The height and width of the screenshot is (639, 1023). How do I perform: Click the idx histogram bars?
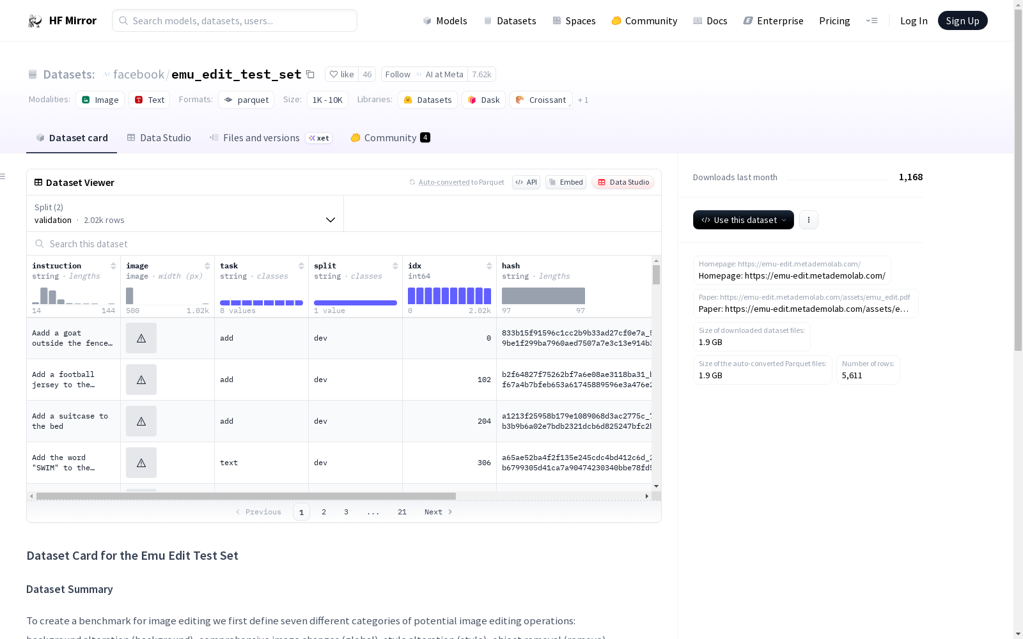click(449, 296)
